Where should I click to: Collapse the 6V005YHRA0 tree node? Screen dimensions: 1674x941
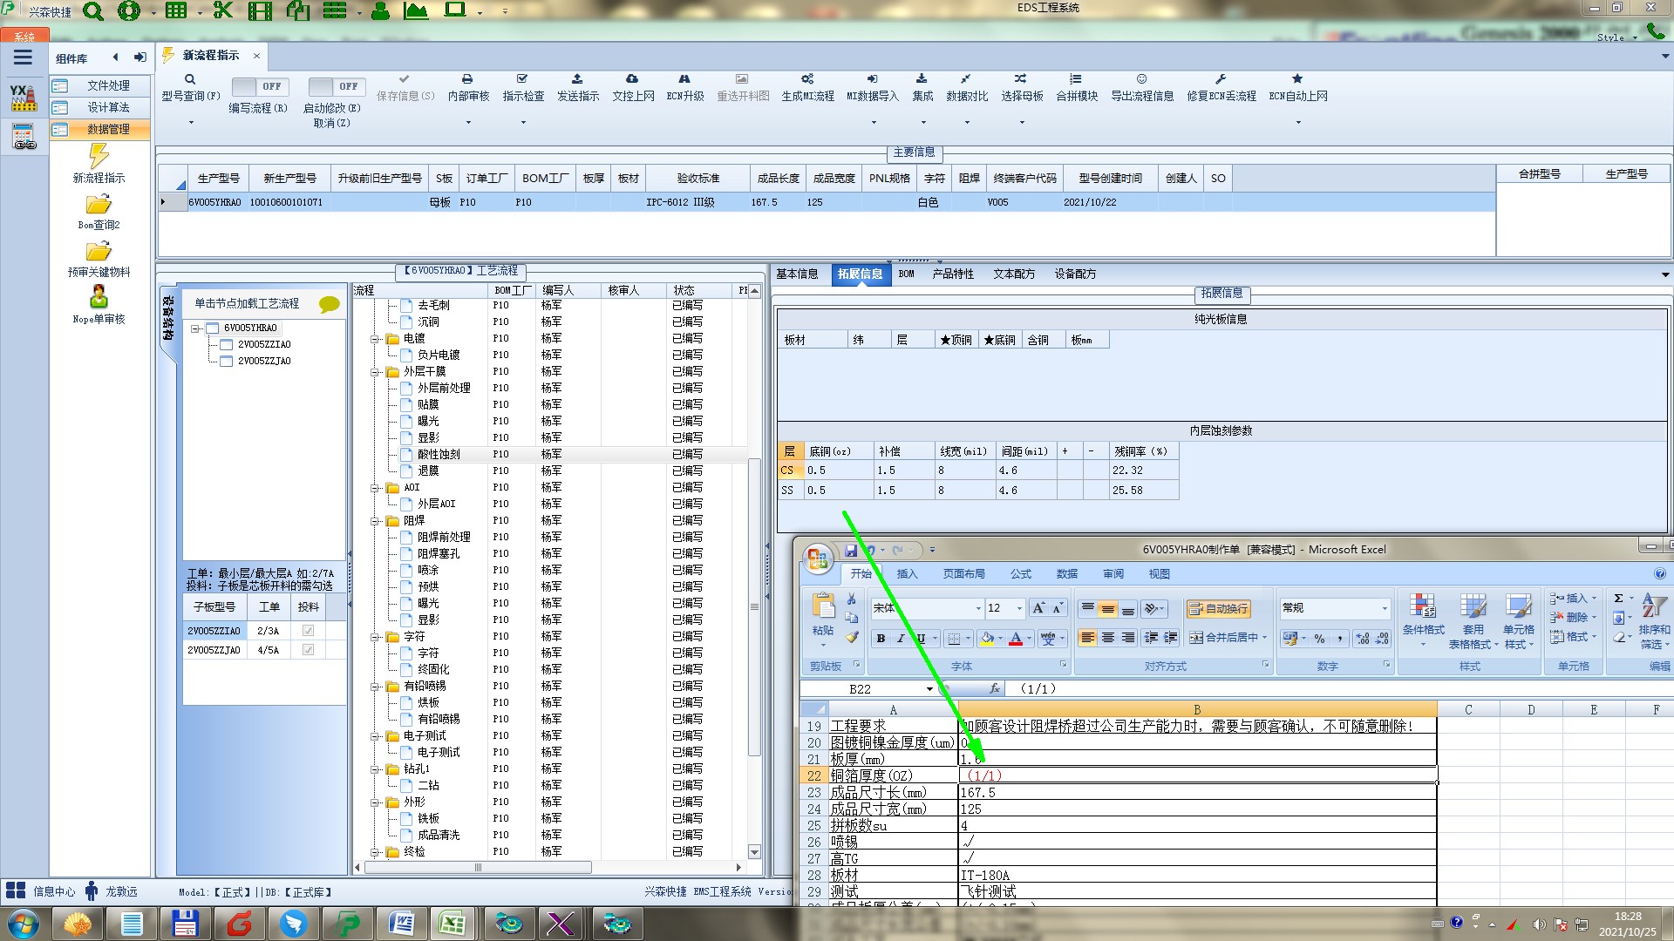[196, 328]
